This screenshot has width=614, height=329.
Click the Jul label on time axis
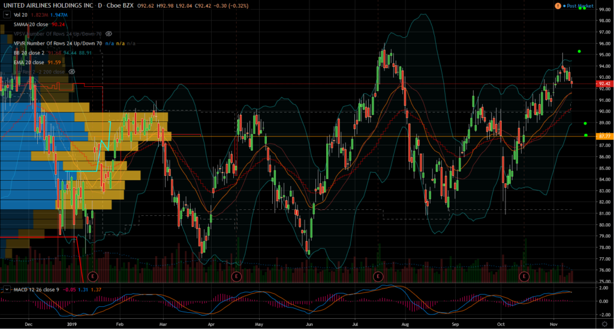(x=355, y=324)
